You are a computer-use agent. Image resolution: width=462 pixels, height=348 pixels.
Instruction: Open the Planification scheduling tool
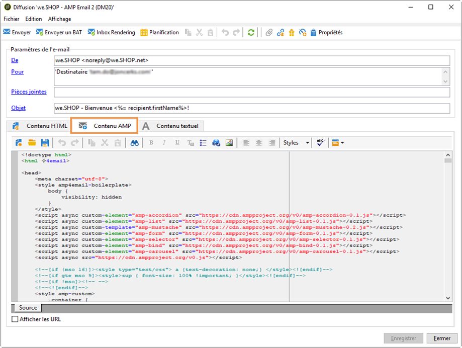click(160, 32)
